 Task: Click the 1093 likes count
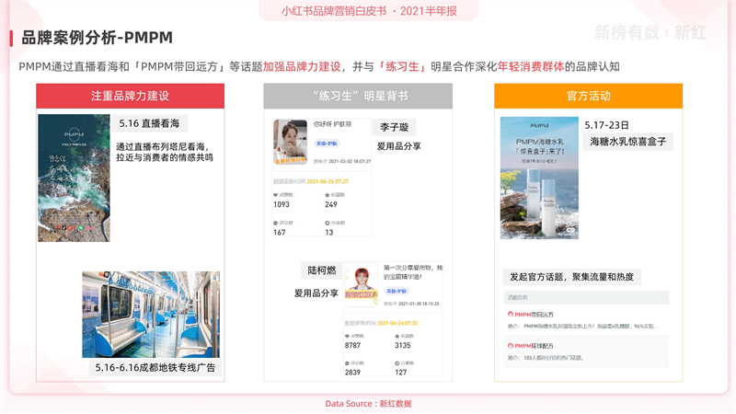tap(282, 204)
